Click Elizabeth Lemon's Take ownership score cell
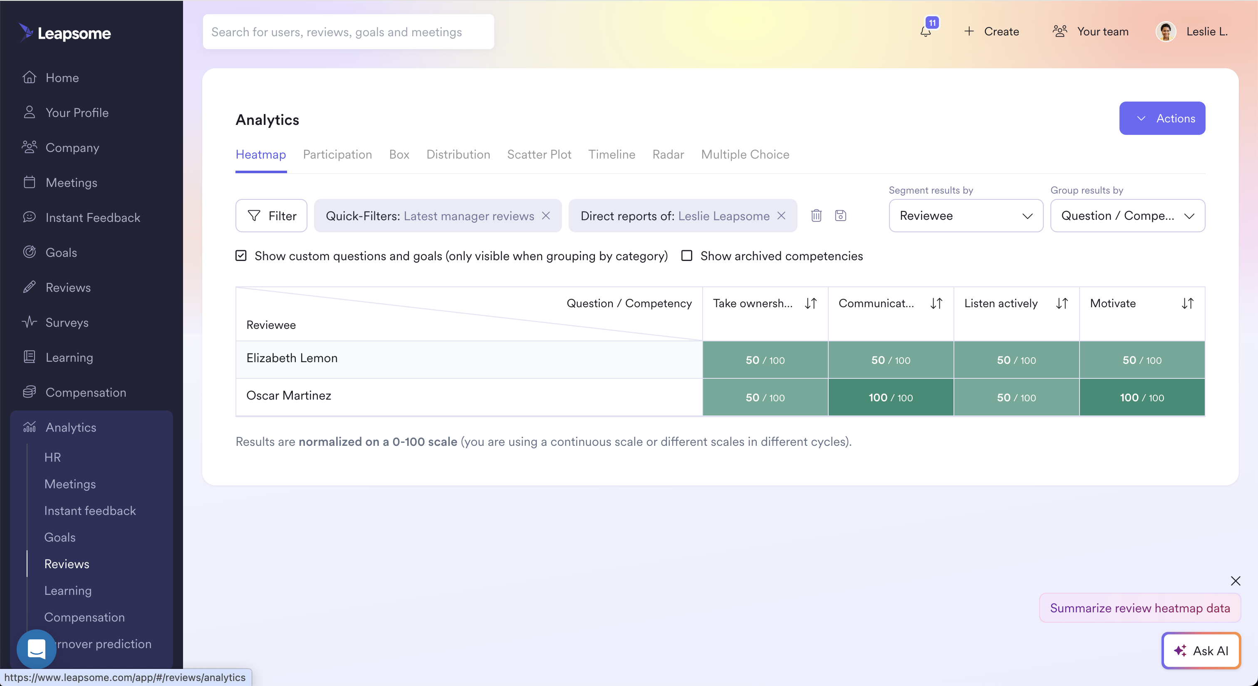Image resolution: width=1258 pixels, height=686 pixels. [765, 360]
